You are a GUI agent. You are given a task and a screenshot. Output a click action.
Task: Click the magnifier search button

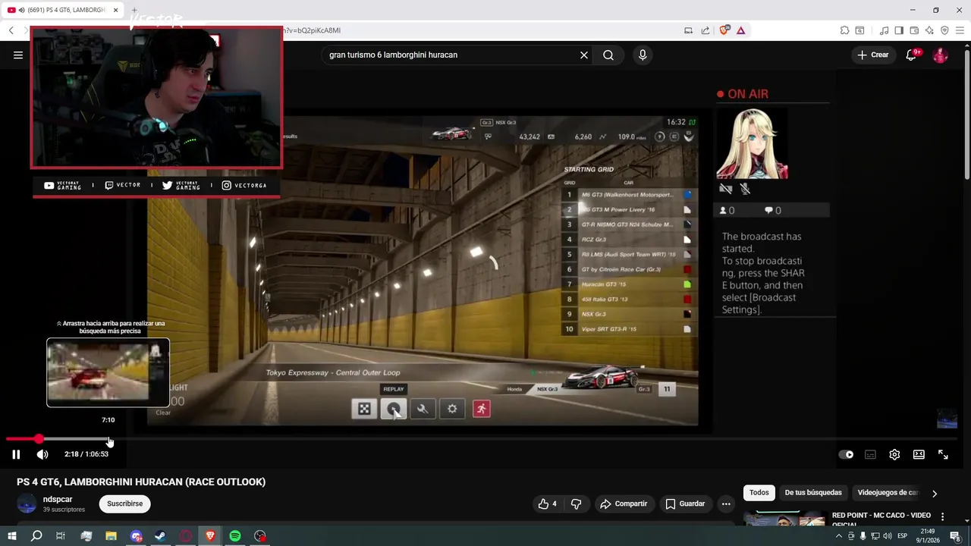(608, 55)
